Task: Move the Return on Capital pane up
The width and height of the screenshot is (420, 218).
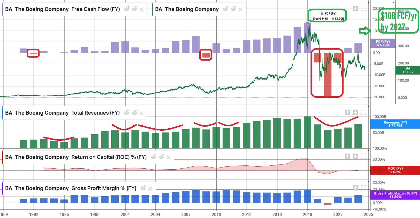Action: tap(347, 156)
